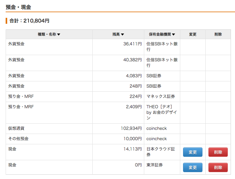Click 削除 button for 日本クラウド証券
235x179 pixels.
point(218,152)
